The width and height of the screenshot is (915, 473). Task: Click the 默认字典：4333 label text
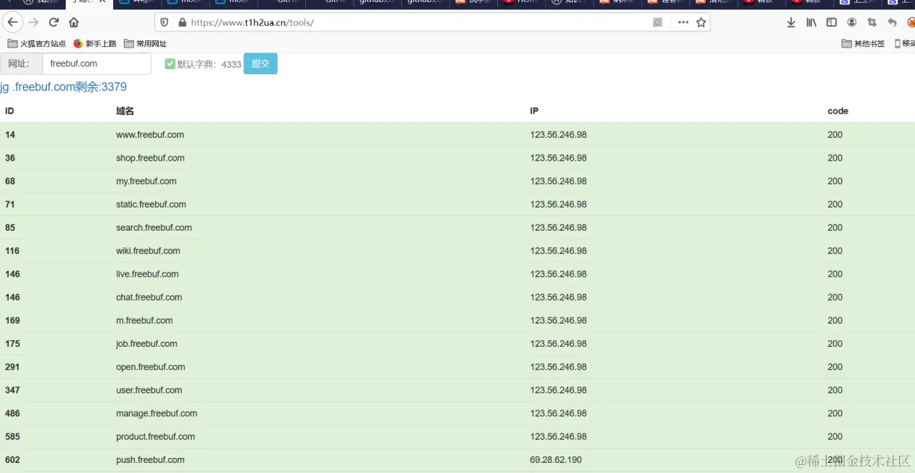[209, 64]
